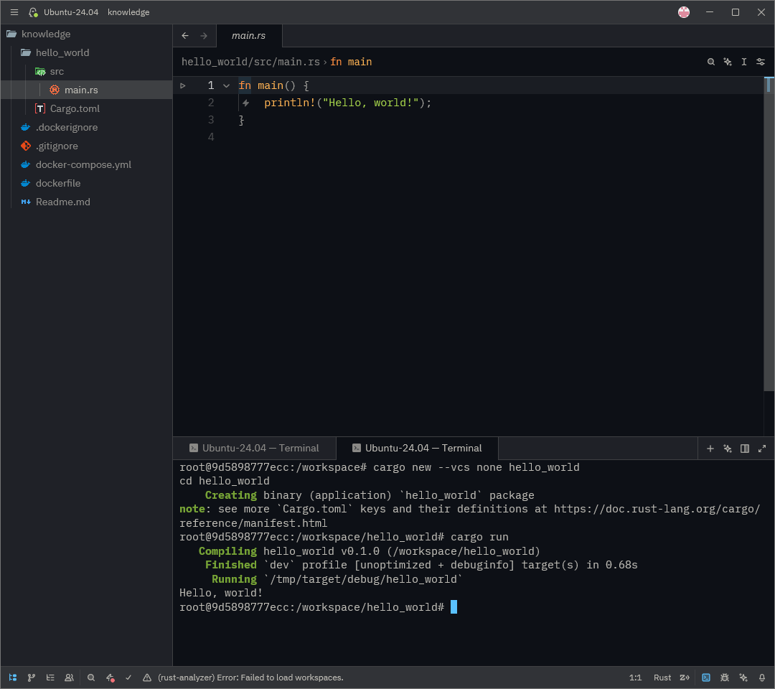Click the diagnostics checkmark in status bar
The image size is (775, 689).
128,678
